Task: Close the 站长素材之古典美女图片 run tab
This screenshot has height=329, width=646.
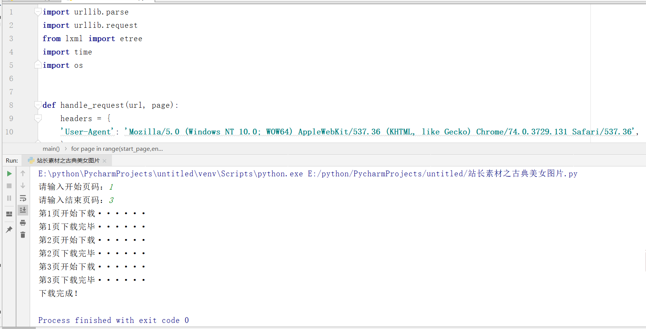Action: pos(105,161)
